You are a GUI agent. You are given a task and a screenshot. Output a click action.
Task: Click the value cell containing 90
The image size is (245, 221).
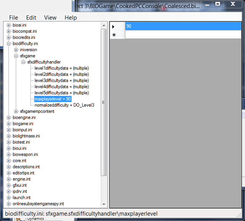pyautogui.click(x=183, y=26)
